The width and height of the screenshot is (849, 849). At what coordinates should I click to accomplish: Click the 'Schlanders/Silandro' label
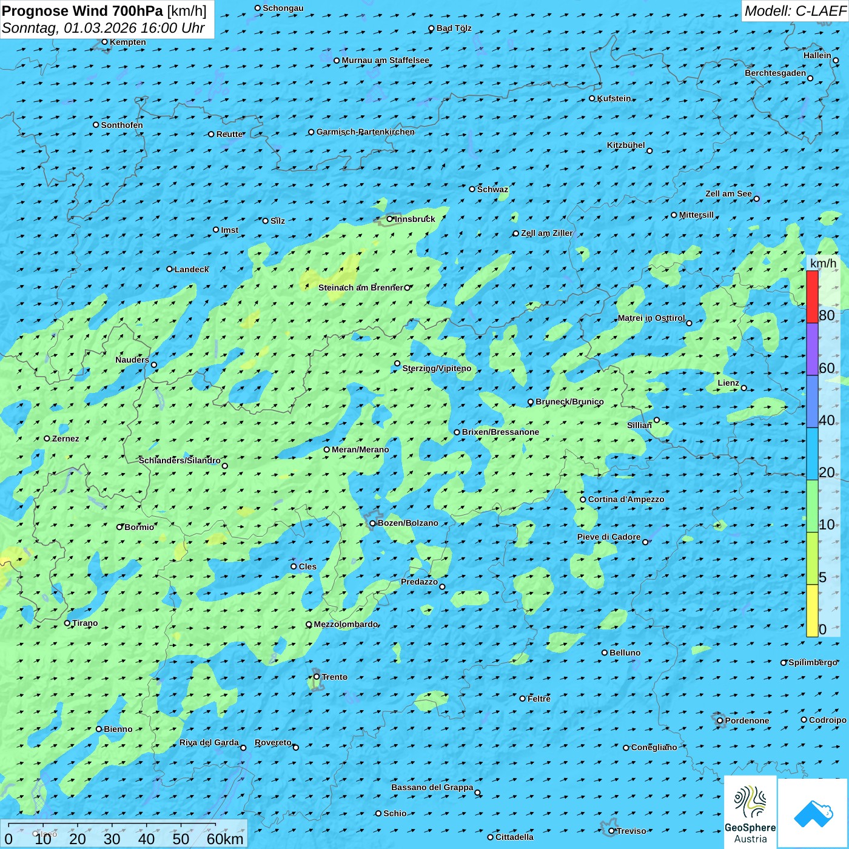tap(180, 460)
